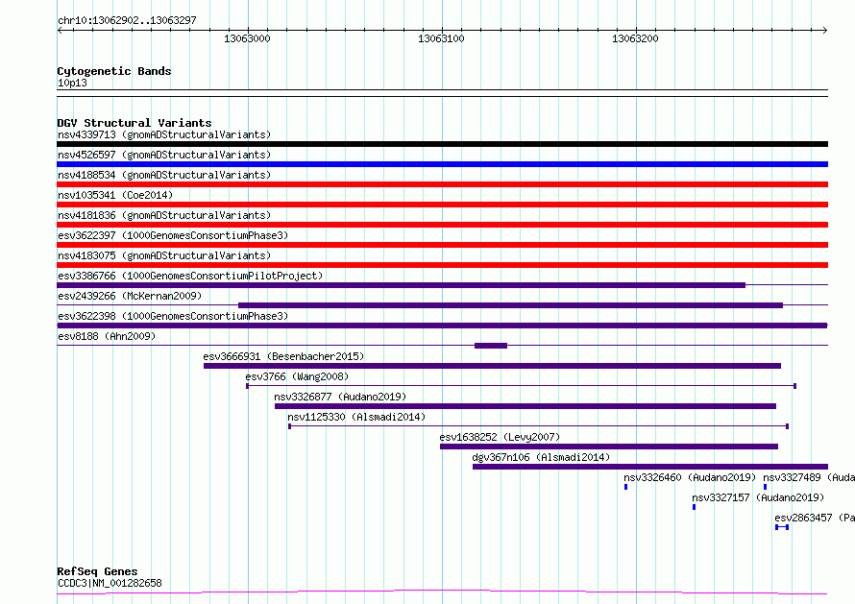The width and height of the screenshot is (855, 604).
Task: Click the left arrow of the ruler
Action: (x=60, y=31)
